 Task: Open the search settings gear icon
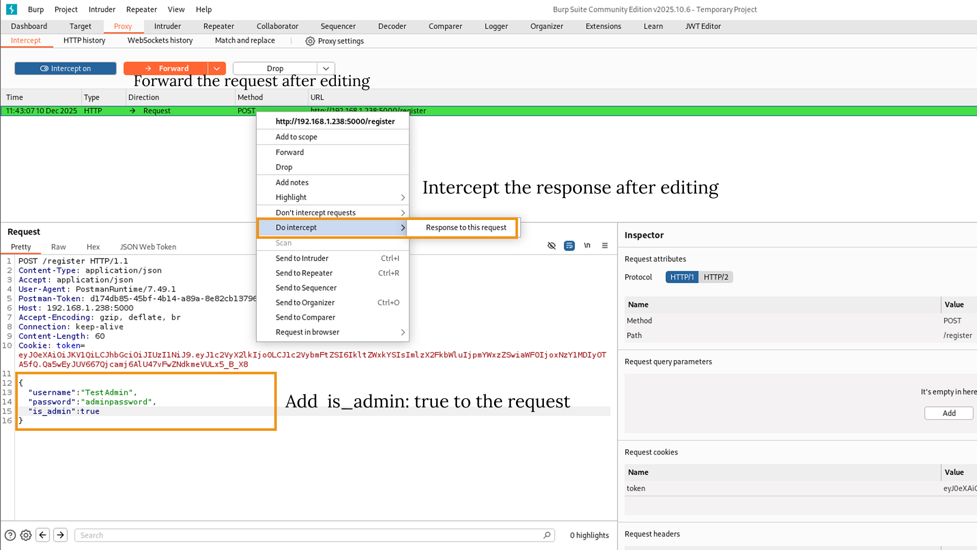tap(26, 535)
